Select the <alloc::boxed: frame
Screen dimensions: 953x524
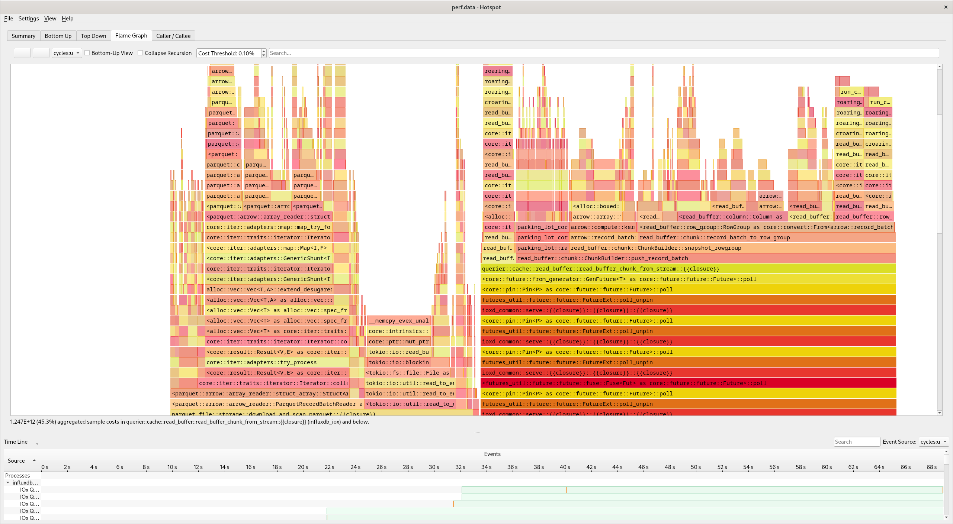point(596,206)
